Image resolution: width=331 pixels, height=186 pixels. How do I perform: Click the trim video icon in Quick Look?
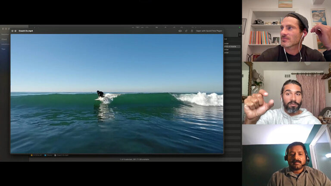180,31
